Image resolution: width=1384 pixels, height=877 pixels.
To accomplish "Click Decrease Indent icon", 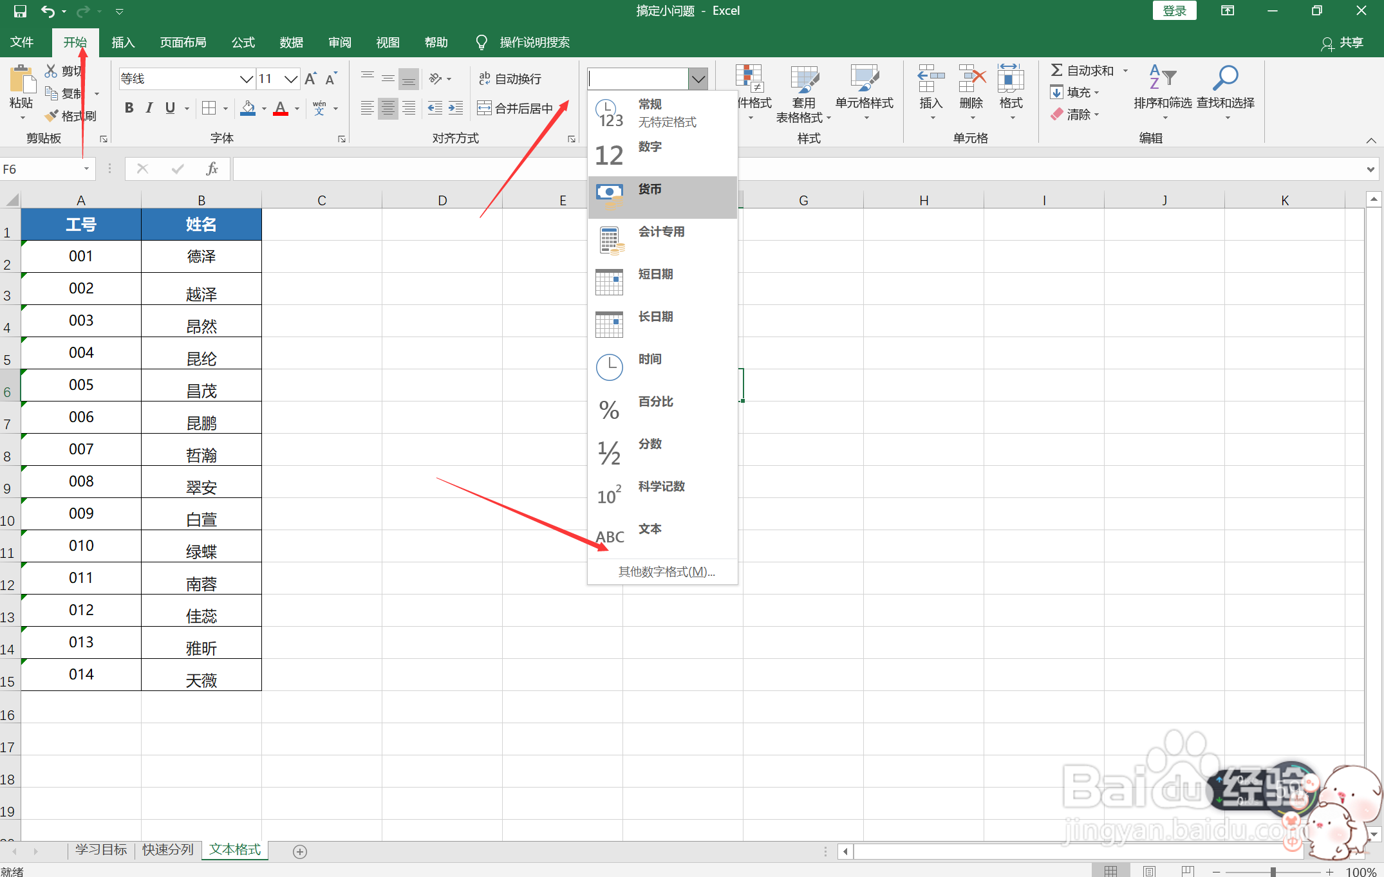I will 435,108.
